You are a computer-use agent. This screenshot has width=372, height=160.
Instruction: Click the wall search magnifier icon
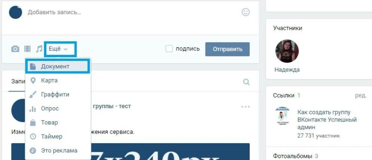[x=246, y=82]
